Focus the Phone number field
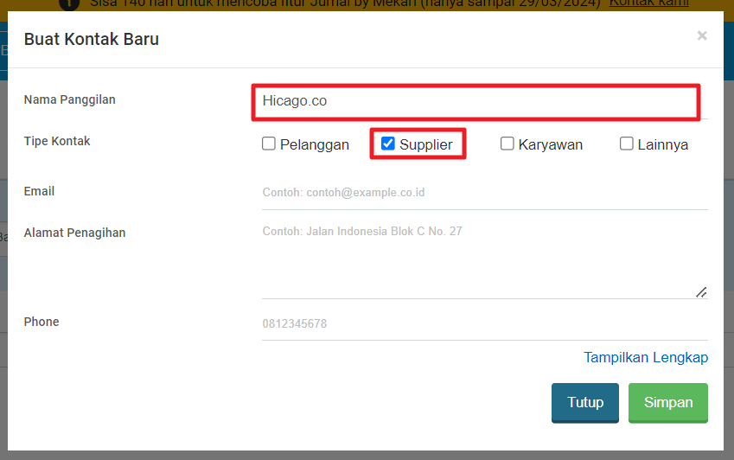Screen dimensions: 734x460 pyautogui.click(x=484, y=324)
